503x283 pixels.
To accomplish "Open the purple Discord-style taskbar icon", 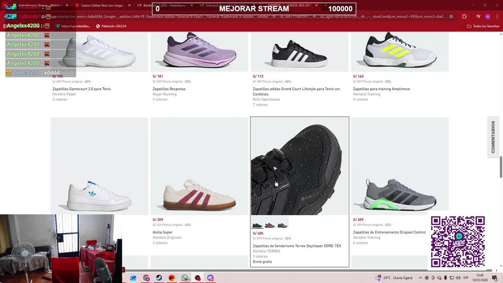I will 210,278.
